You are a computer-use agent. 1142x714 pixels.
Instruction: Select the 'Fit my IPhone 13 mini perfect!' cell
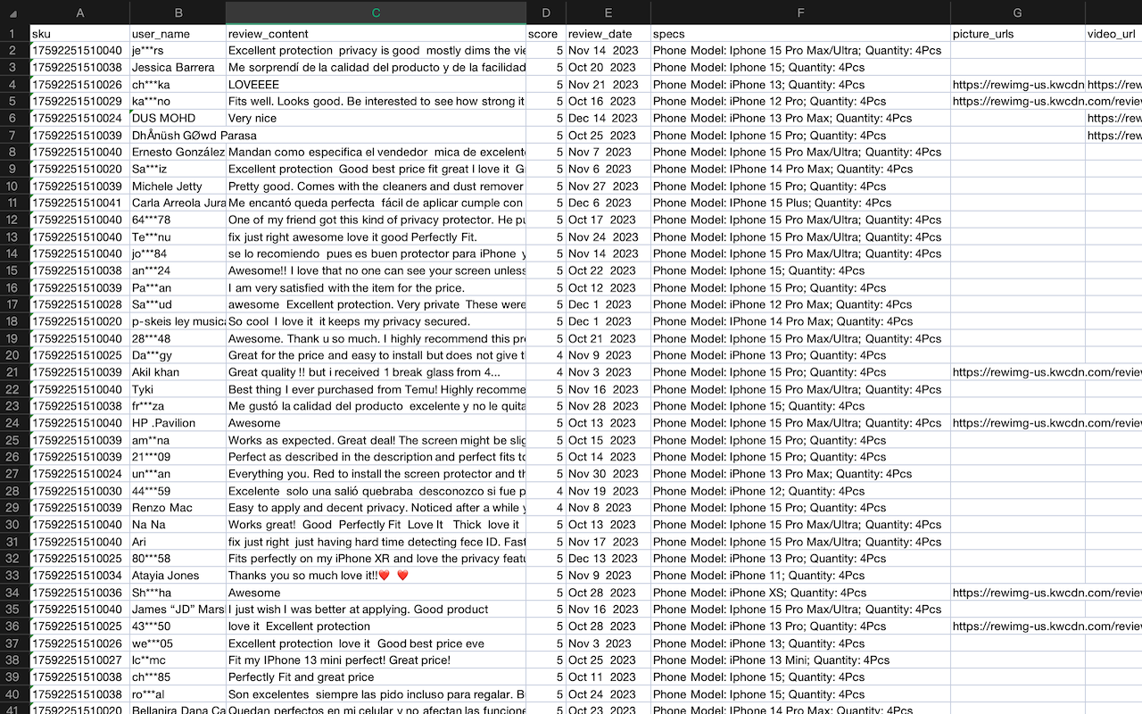(x=376, y=660)
